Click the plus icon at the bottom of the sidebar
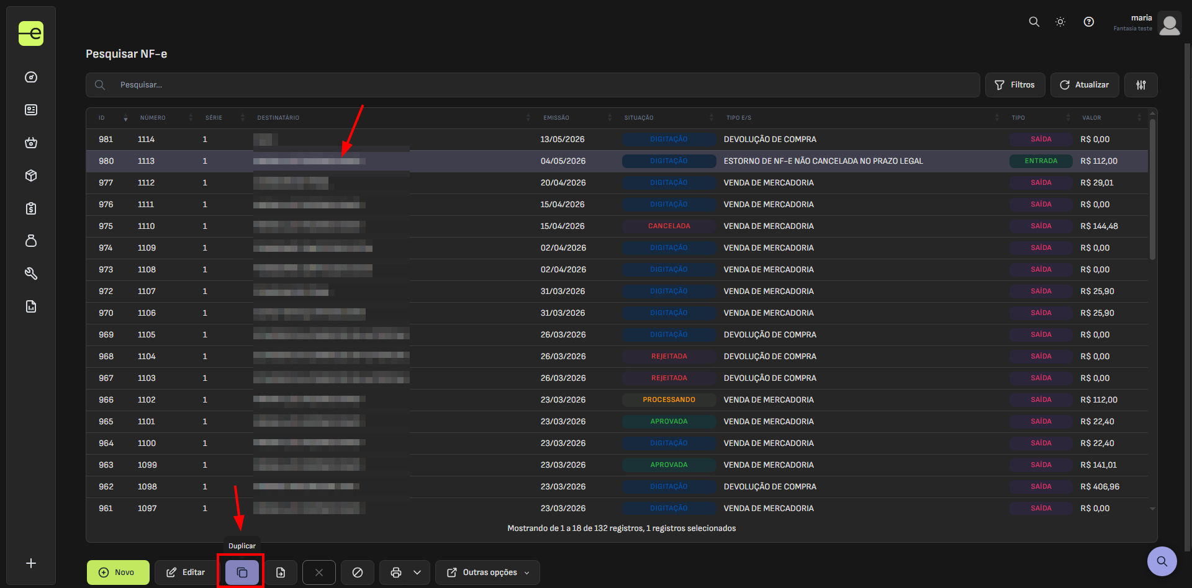The image size is (1192, 588). [31, 563]
